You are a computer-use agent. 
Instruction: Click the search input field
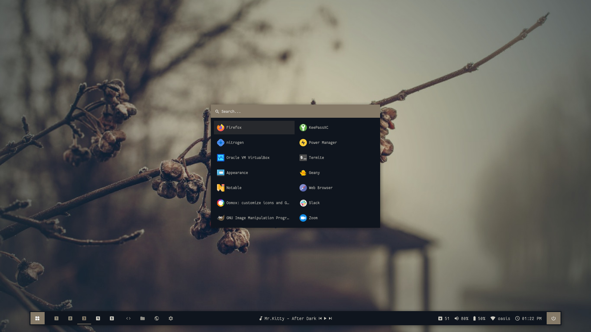[x=295, y=111]
